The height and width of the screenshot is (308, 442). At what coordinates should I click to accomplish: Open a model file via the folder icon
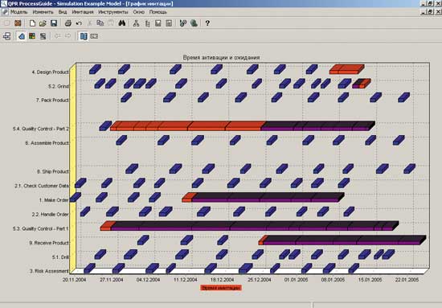point(43,23)
